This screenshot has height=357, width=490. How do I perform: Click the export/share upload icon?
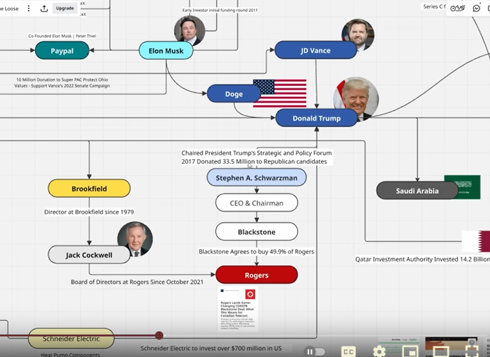point(44,8)
